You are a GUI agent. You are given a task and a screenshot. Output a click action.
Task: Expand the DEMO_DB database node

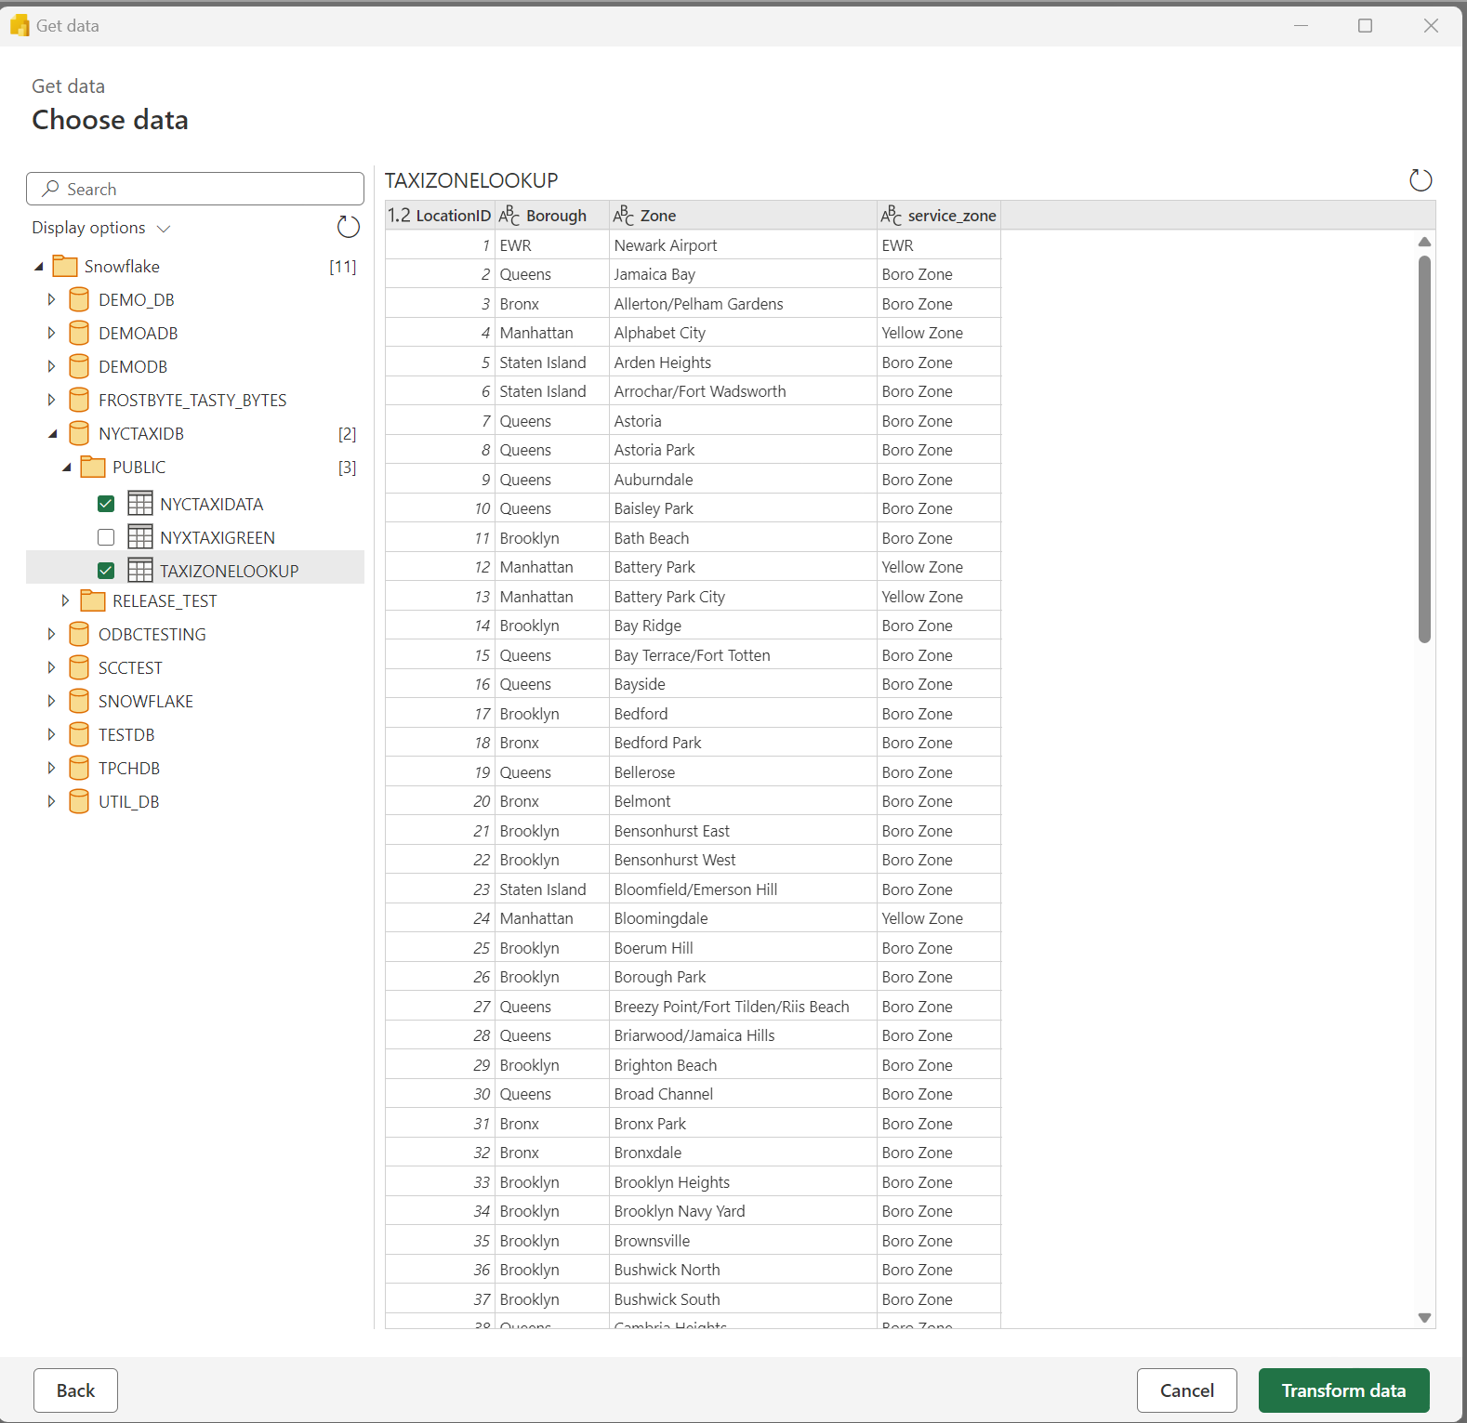tap(51, 299)
